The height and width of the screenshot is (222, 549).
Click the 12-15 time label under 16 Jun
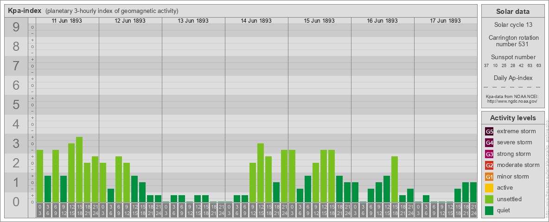tap(387, 210)
